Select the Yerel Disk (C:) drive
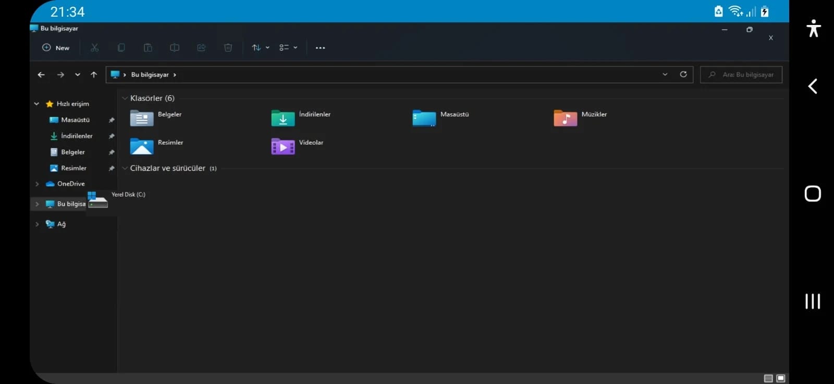Image resolution: width=834 pixels, height=384 pixels. point(117,200)
